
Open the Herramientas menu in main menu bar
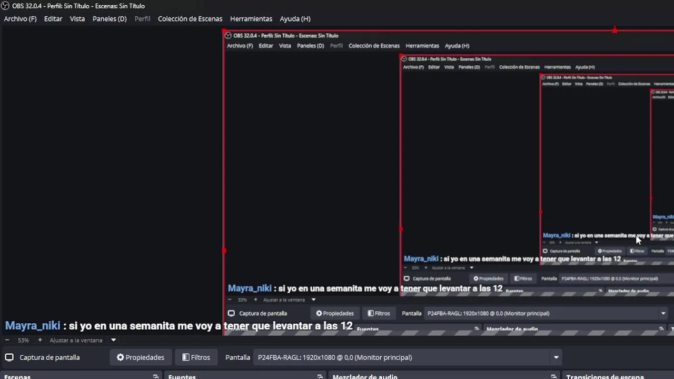coord(251,18)
